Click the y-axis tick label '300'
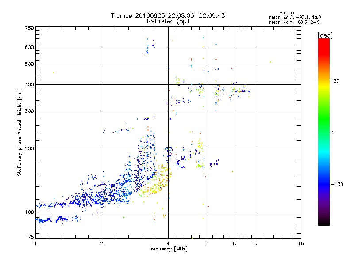The image size is (354, 265). [x=29, y=111]
